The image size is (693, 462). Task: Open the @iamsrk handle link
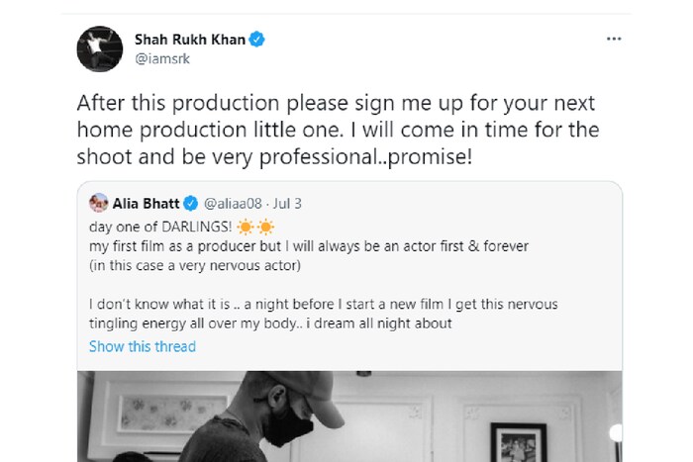coord(161,58)
